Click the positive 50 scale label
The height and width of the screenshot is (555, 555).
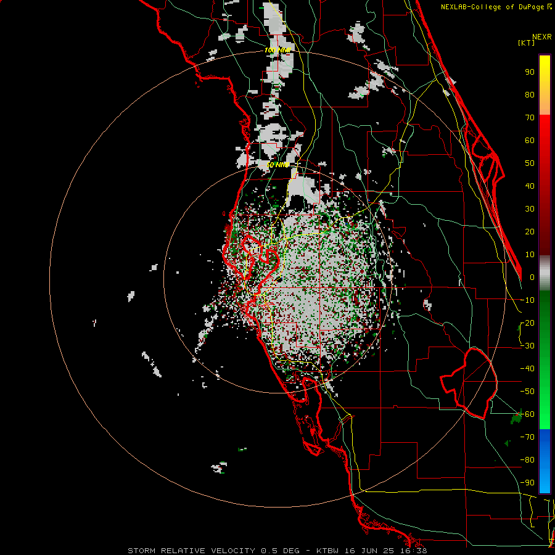pos(530,163)
